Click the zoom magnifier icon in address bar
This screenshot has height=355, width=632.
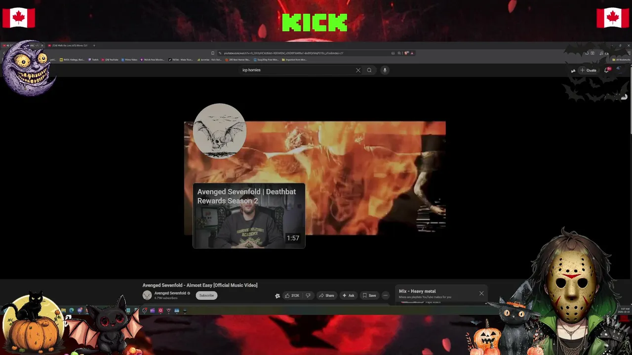[399, 53]
